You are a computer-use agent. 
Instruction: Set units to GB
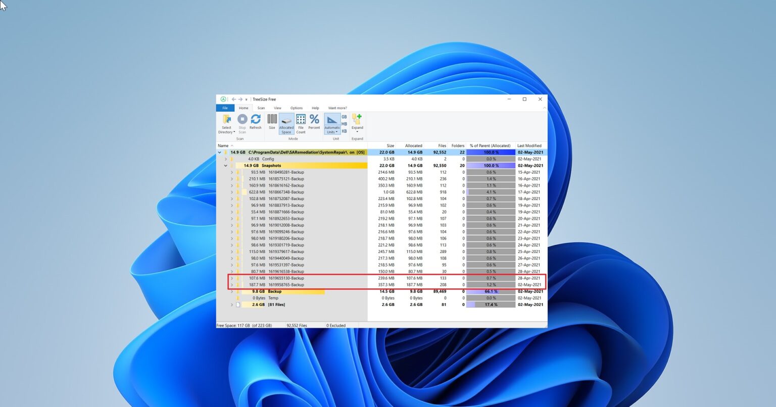(344, 117)
